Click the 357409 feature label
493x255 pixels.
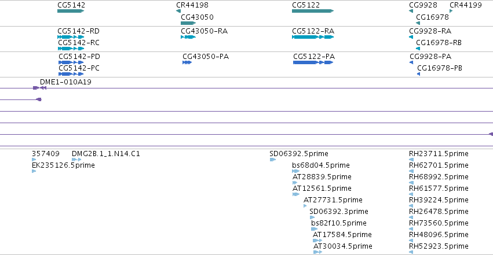pos(46,154)
